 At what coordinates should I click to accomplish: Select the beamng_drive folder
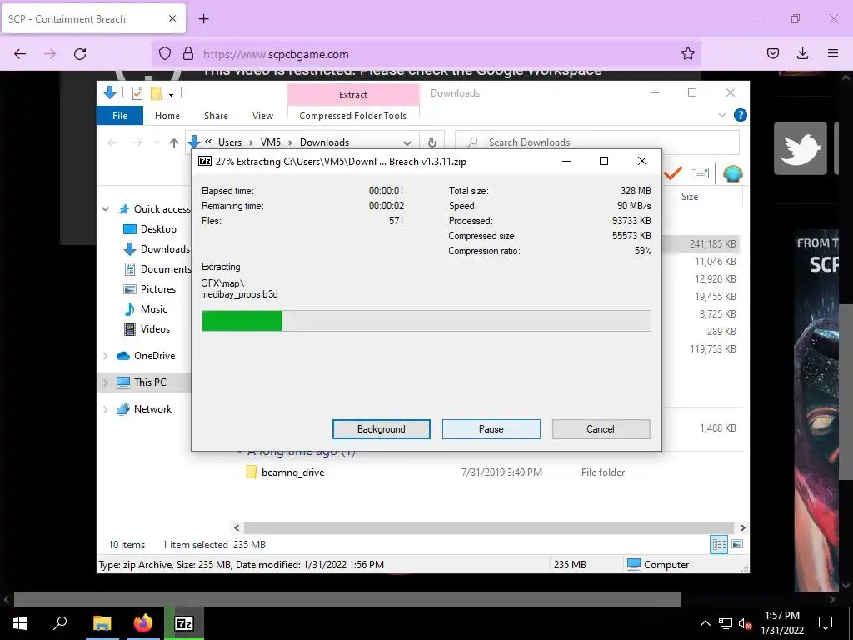coord(292,472)
